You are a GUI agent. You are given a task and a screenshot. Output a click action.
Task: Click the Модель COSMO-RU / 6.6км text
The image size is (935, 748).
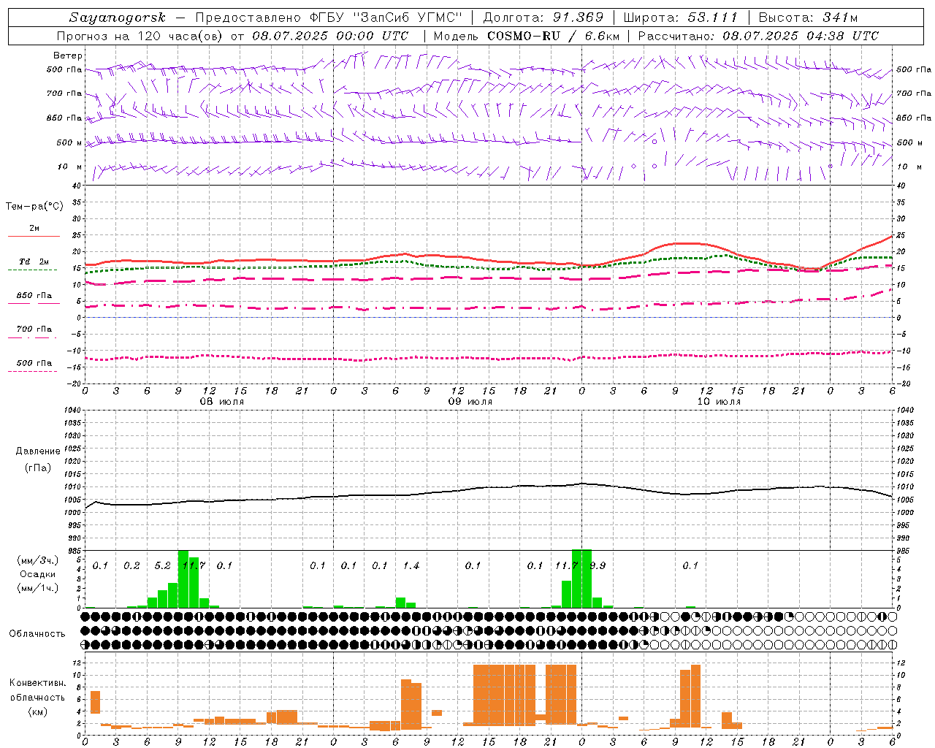click(x=526, y=36)
